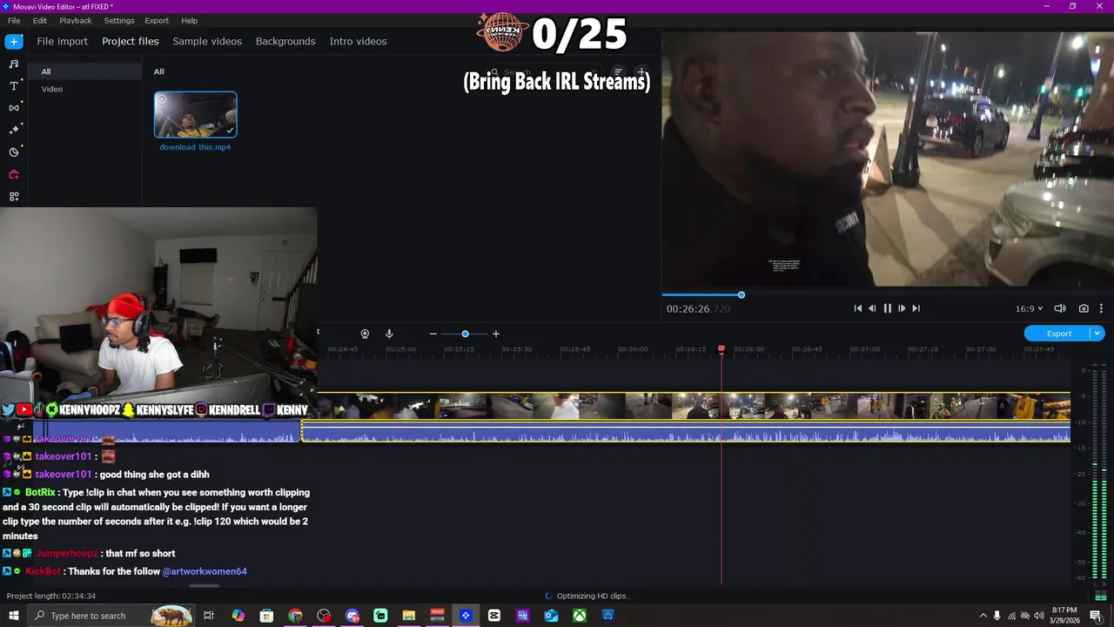Switch to the File import tab
The image size is (1114, 627).
62,41
